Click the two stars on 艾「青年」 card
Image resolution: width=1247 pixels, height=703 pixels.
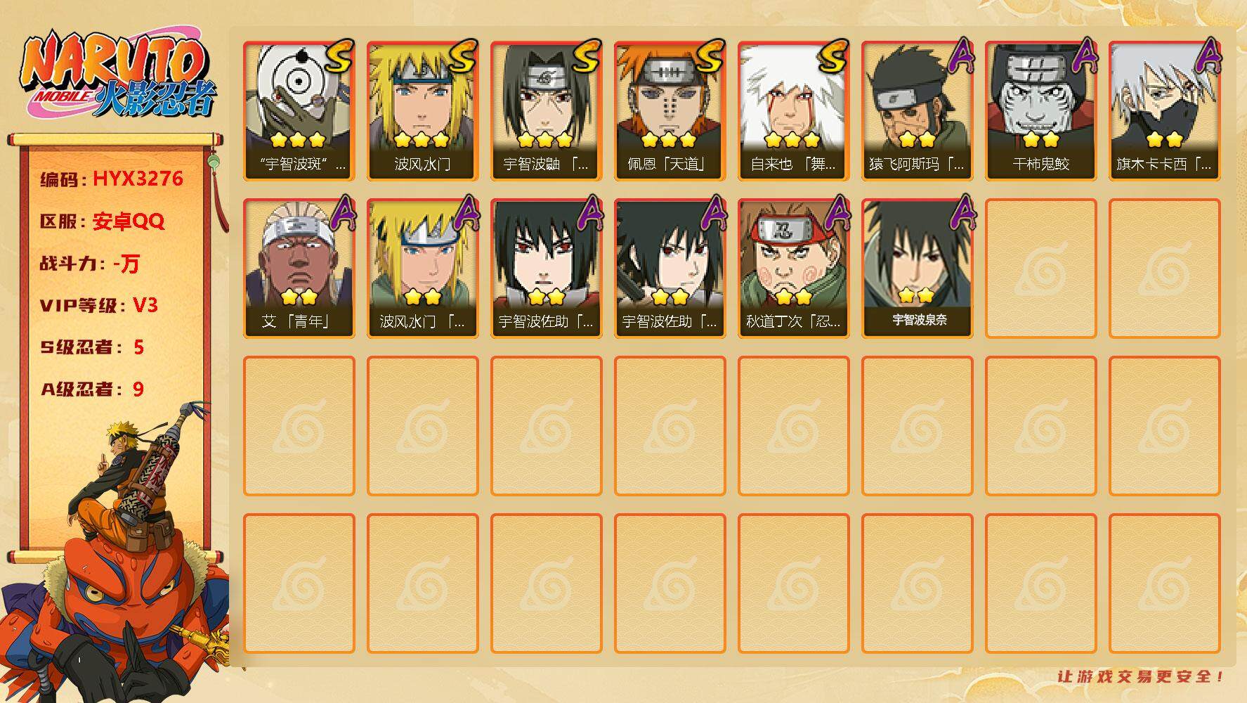[x=299, y=297]
